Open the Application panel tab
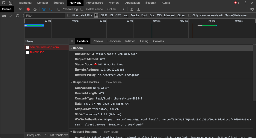256x138 pixels. (132, 3)
